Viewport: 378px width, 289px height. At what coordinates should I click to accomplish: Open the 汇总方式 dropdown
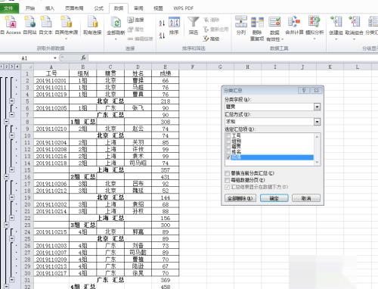tap(317, 122)
